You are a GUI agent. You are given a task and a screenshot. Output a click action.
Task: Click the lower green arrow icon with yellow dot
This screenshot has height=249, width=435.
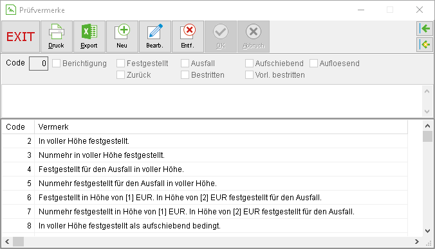pyautogui.click(x=425, y=44)
